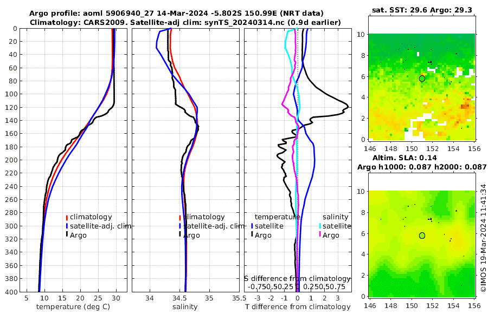488x314 pixels.
Task: Click the 'S difference from climatology' label
Action: [x=298, y=278]
